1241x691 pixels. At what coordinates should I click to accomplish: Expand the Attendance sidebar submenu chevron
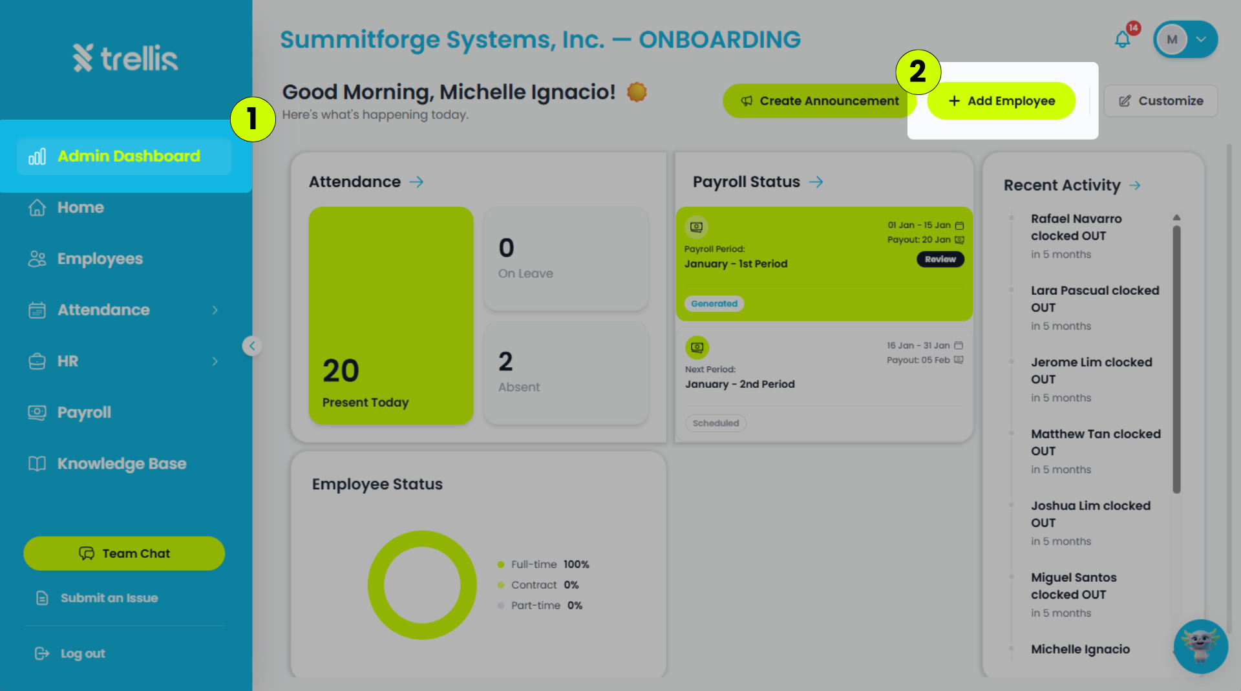[215, 310]
